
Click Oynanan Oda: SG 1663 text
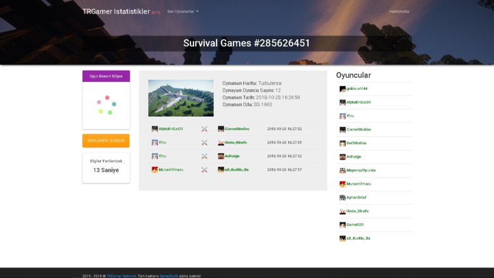(x=247, y=104)
